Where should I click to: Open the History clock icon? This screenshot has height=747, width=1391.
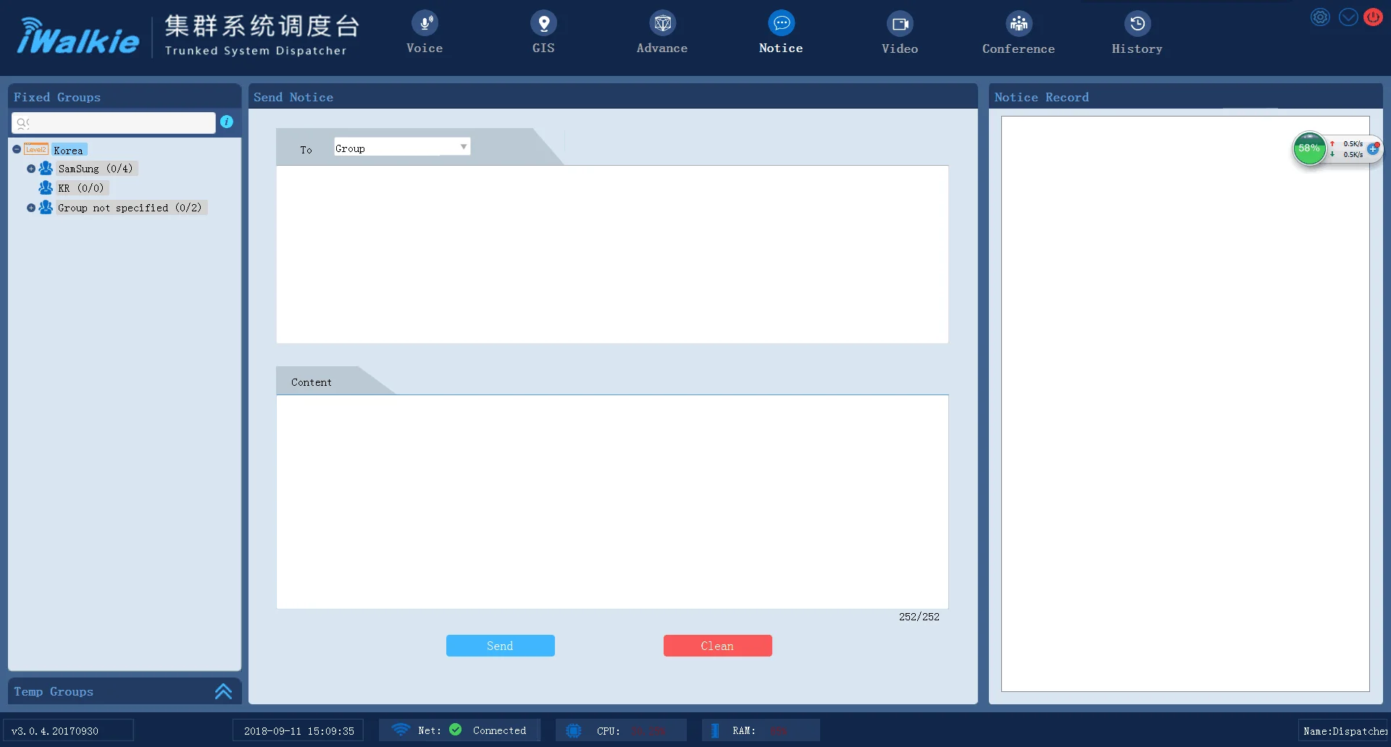1137,24
